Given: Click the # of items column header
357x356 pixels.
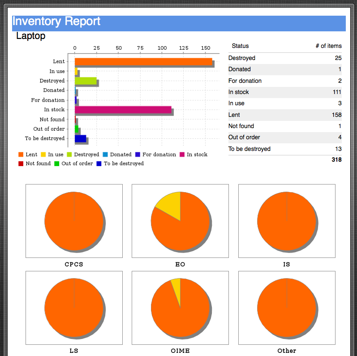Looking at the screenshot, I should 328,46.
